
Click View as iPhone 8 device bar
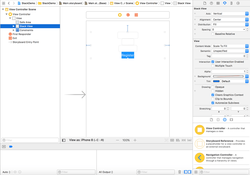click(86, 140)
